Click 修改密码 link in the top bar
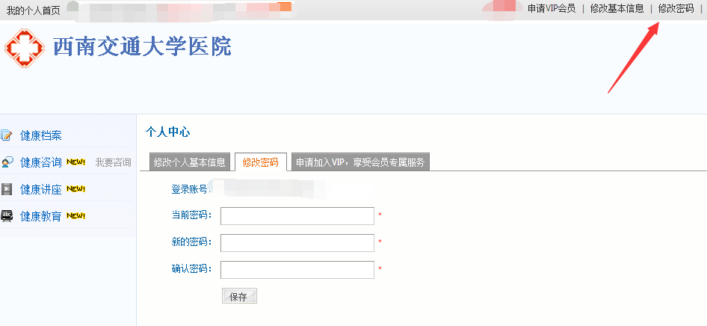The image size is (707, 326). tap(676, 8)
